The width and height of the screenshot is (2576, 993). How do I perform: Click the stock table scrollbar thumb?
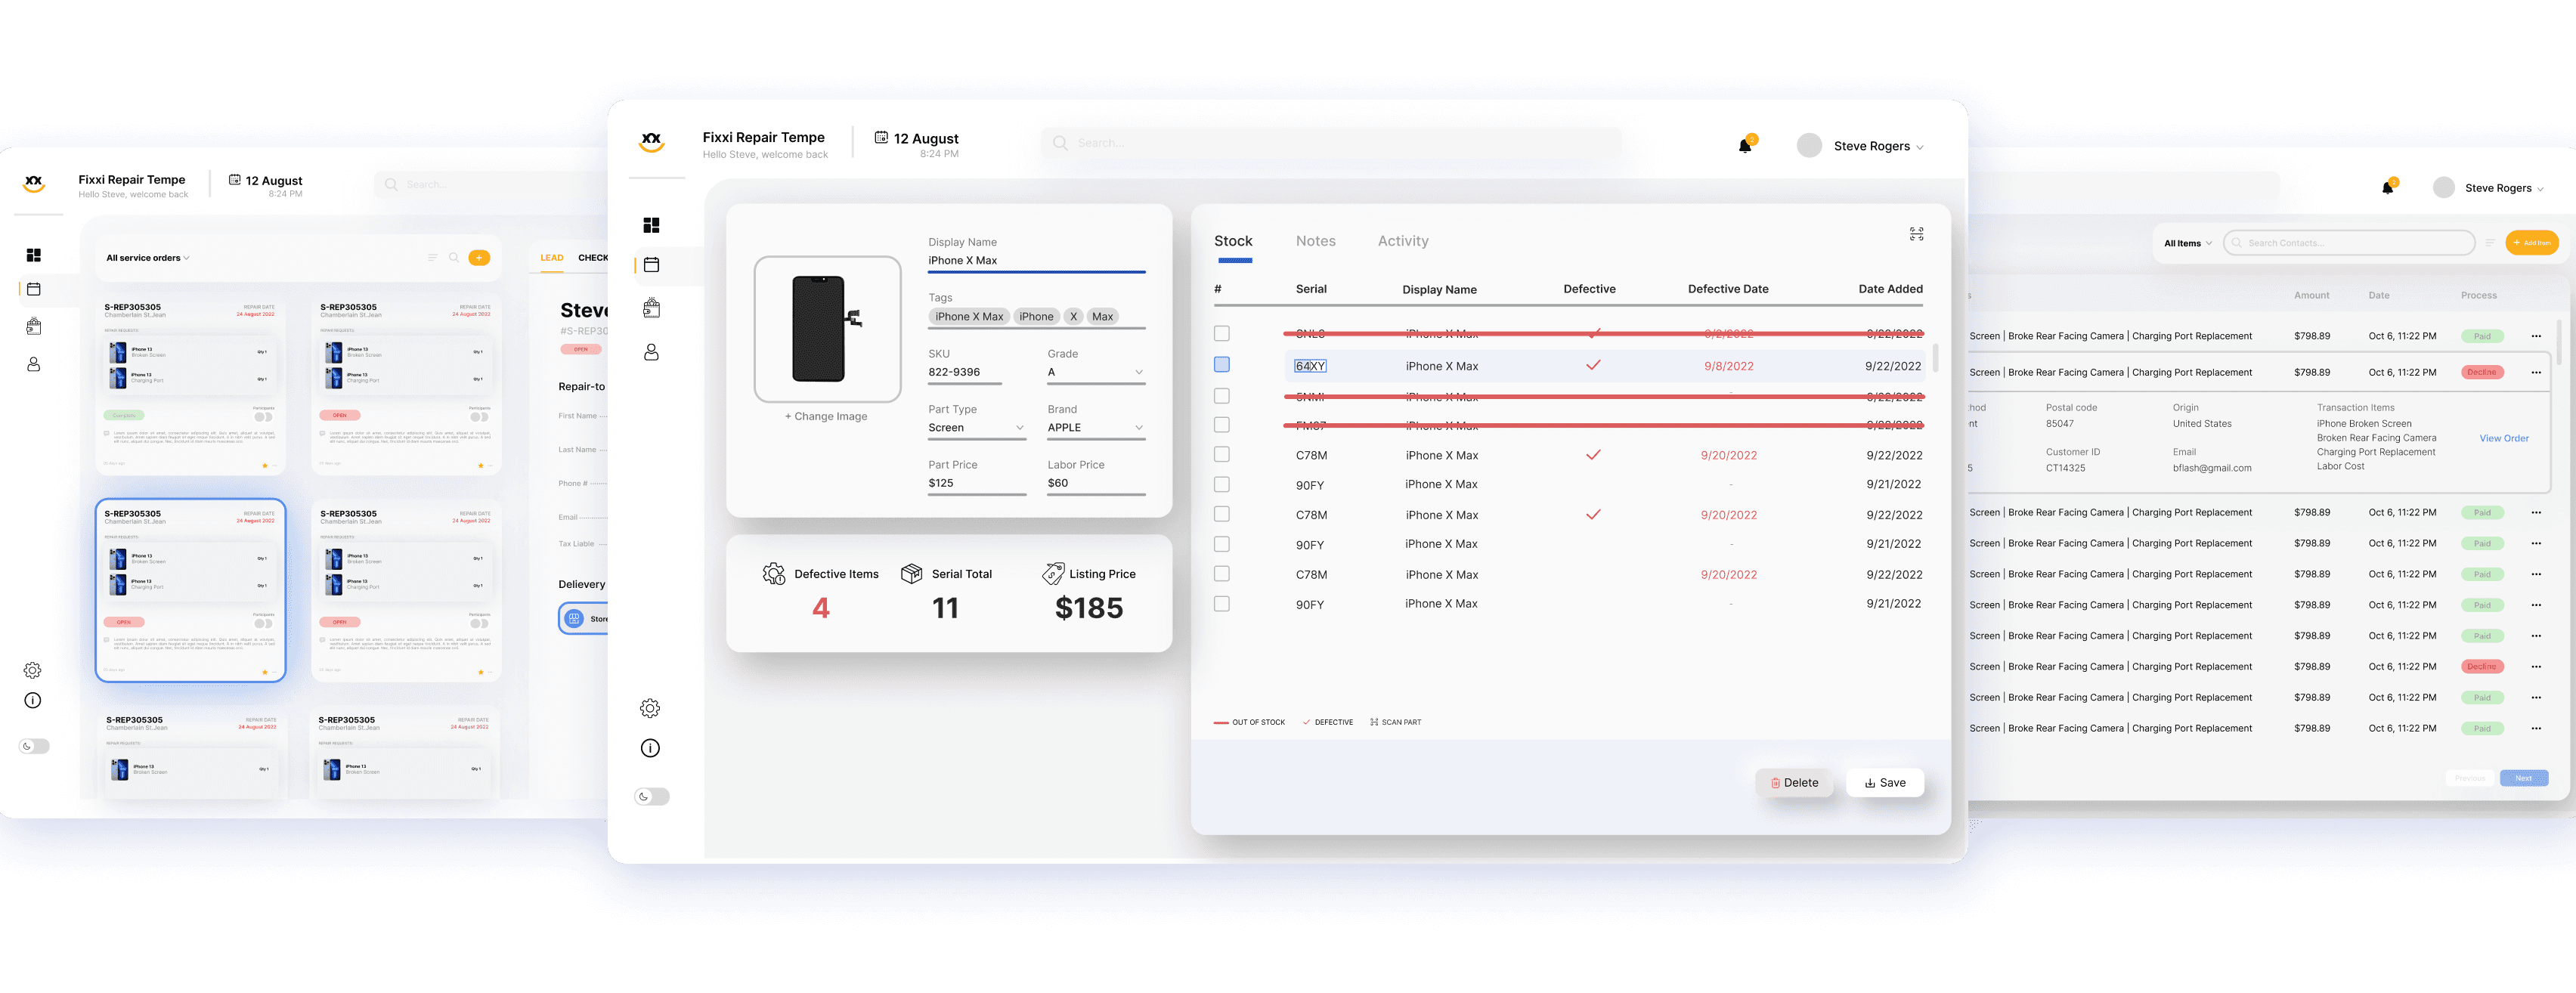click(1935, 358)
